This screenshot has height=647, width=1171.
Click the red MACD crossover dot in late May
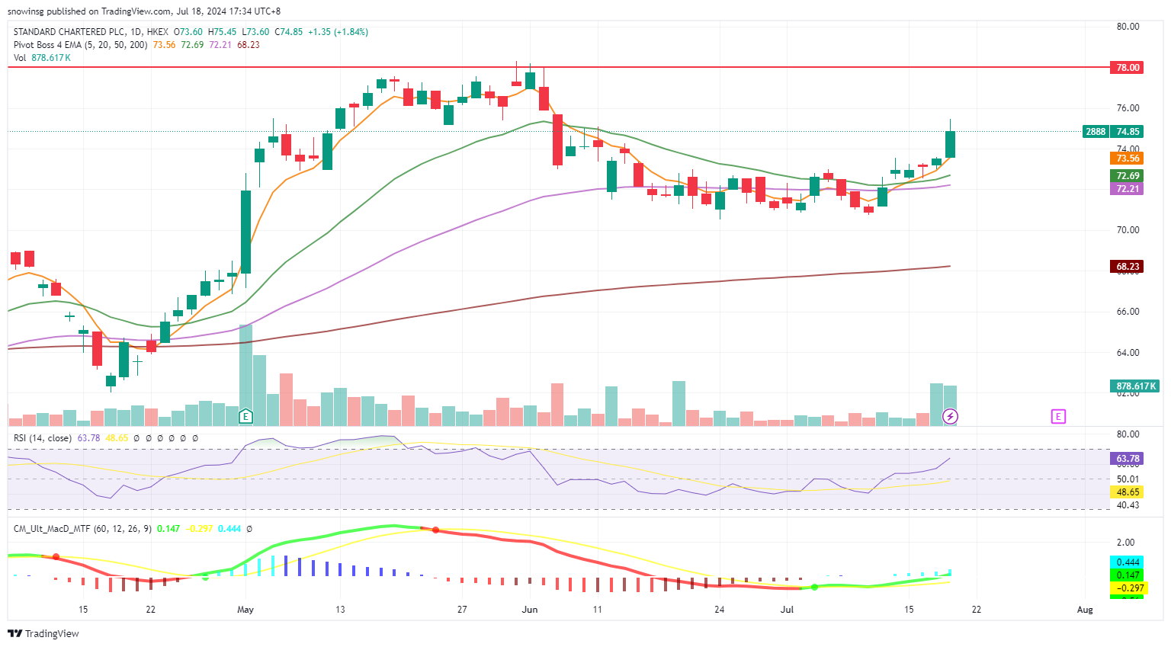tap(435, 530)
